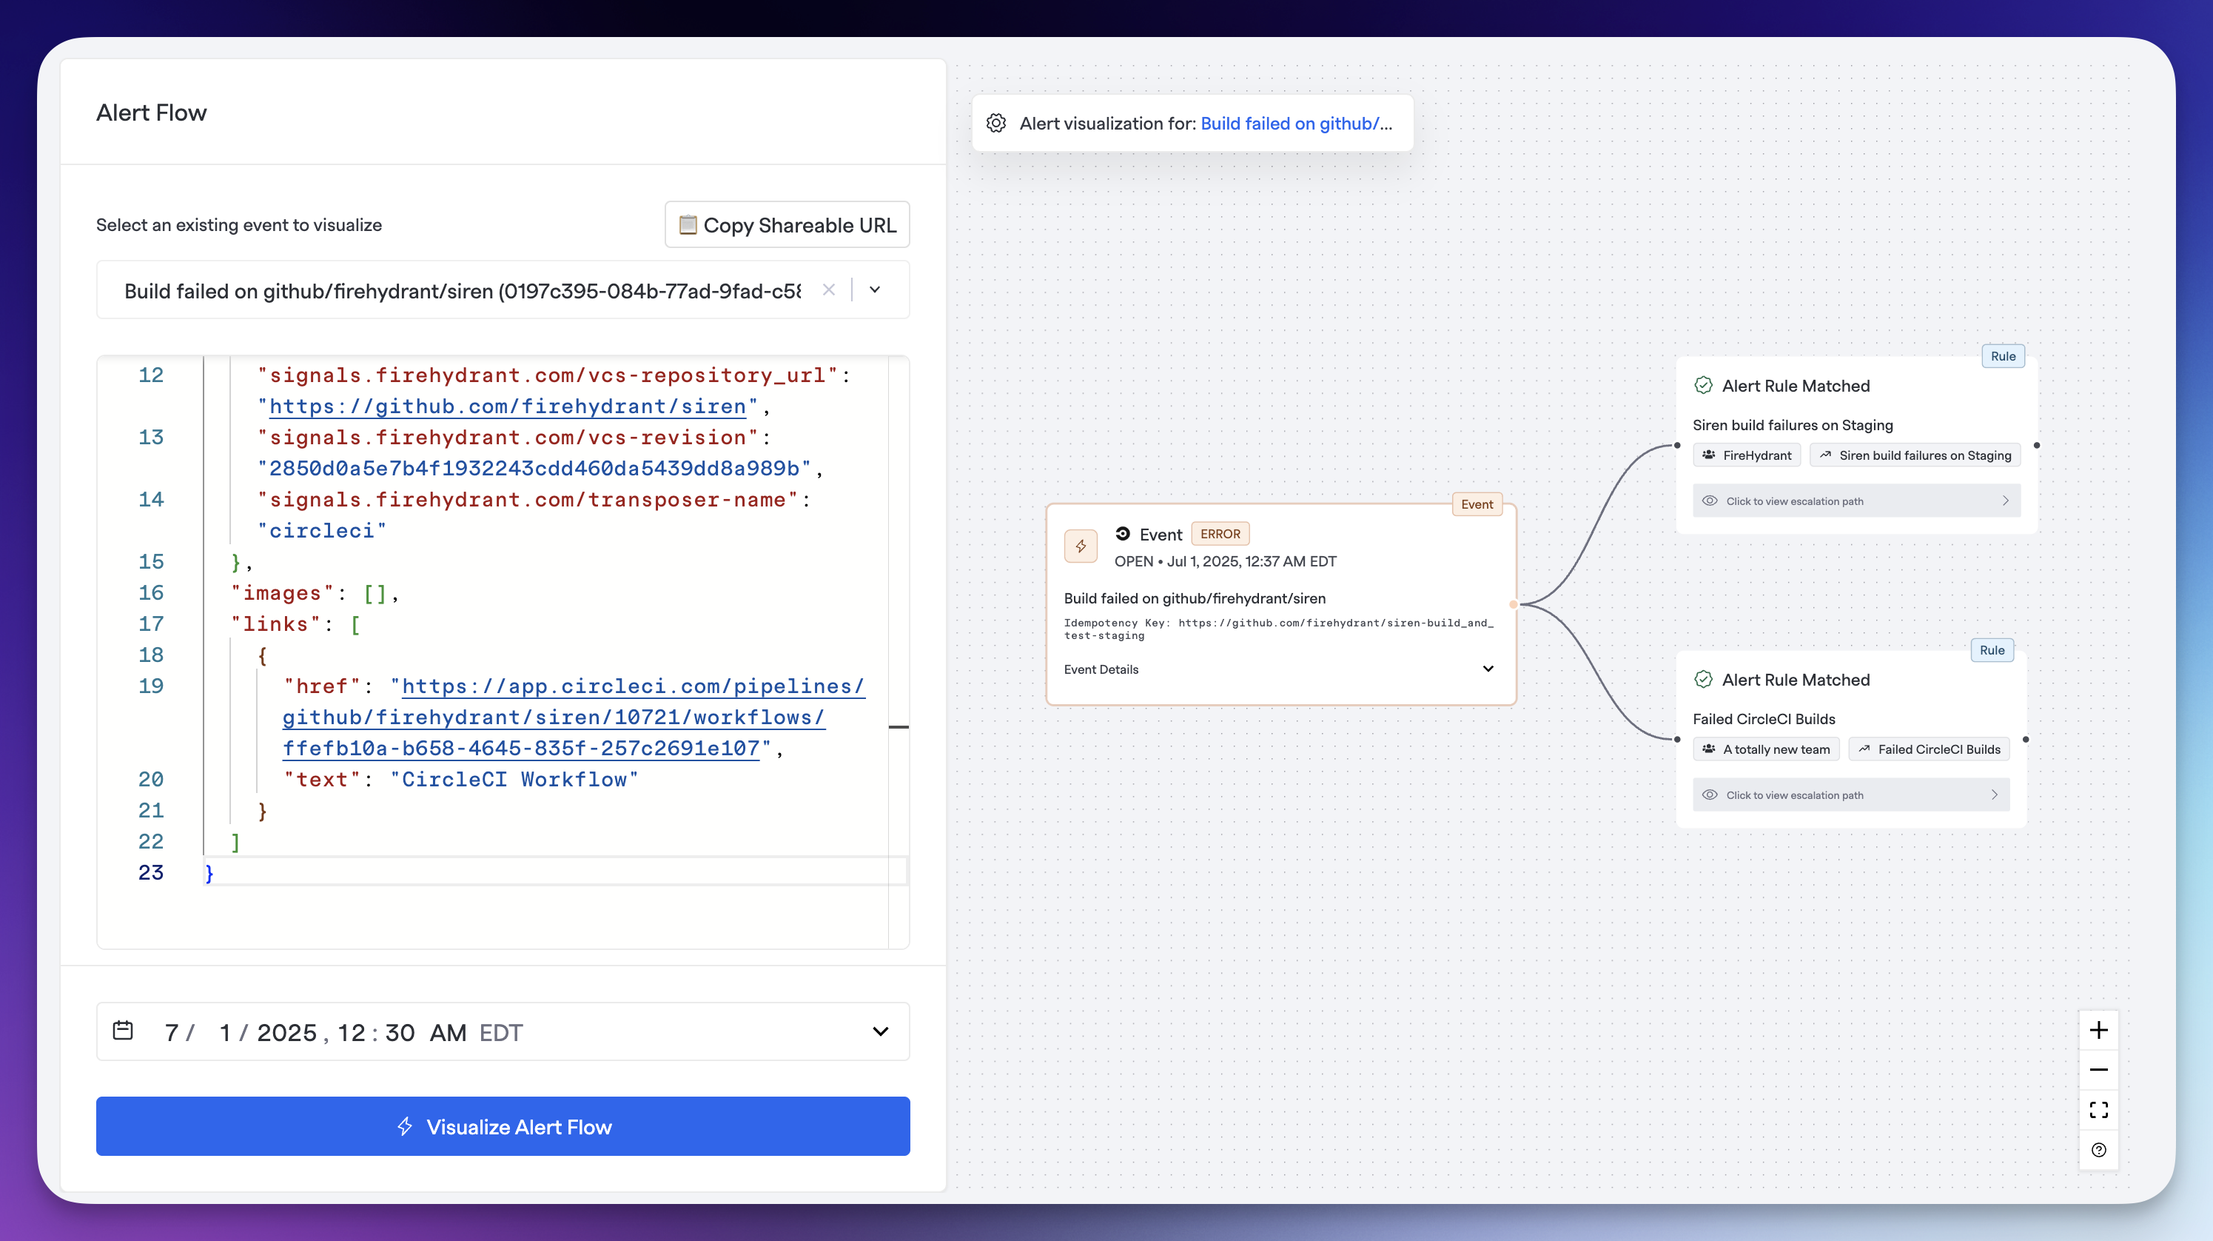View escalation path for Failed CircleCI rule
This screenshot has width=2213, height=1241.
[1850, 795]
